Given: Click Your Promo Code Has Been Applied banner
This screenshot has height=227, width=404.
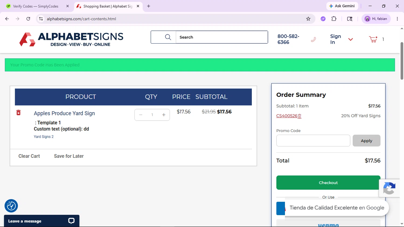Looking at the screenshot, I should 200,65.
